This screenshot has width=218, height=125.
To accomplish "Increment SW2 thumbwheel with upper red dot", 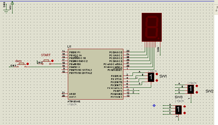I will click(197, 86).
